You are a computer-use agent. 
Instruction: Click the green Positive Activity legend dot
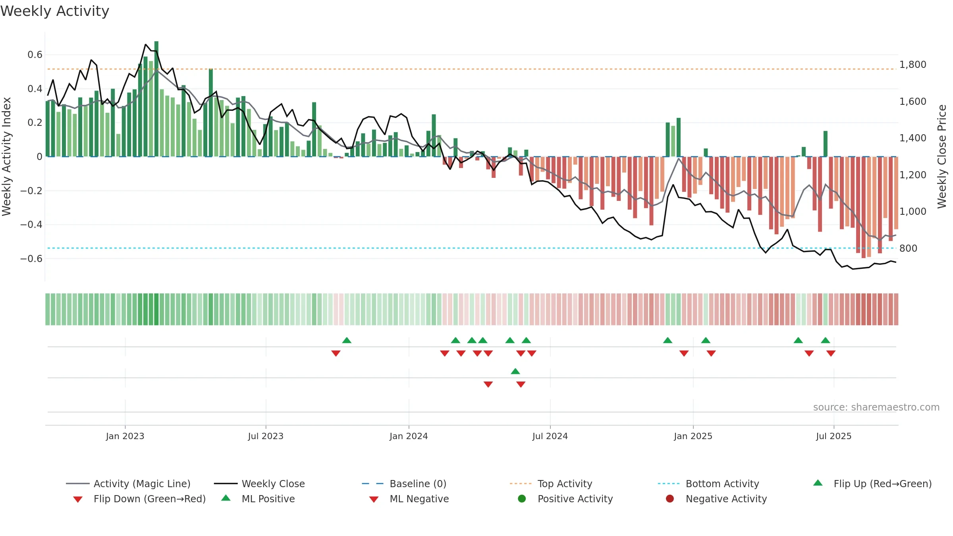tap(522, 499)
